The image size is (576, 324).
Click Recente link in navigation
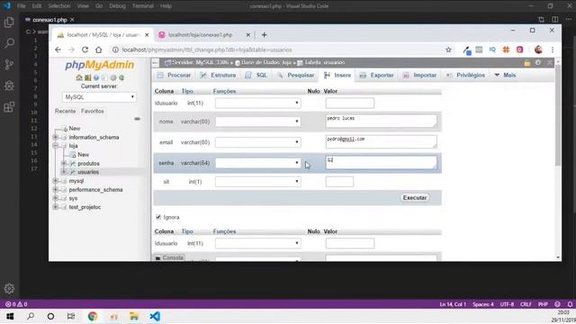click(65, 111)
